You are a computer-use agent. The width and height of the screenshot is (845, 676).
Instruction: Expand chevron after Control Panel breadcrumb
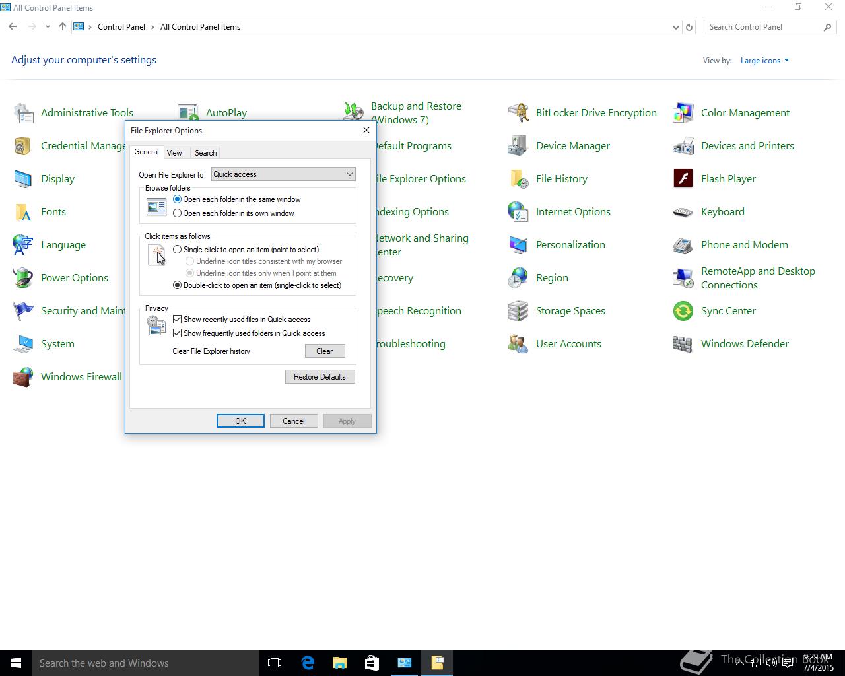coord(152,27)
